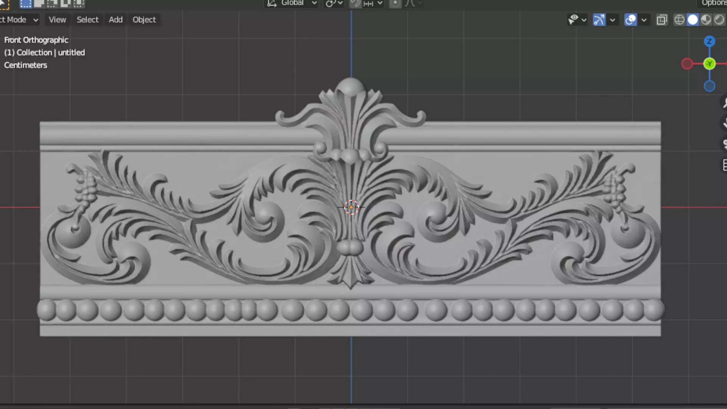Click the red negative X axis circle

(687, 64)
